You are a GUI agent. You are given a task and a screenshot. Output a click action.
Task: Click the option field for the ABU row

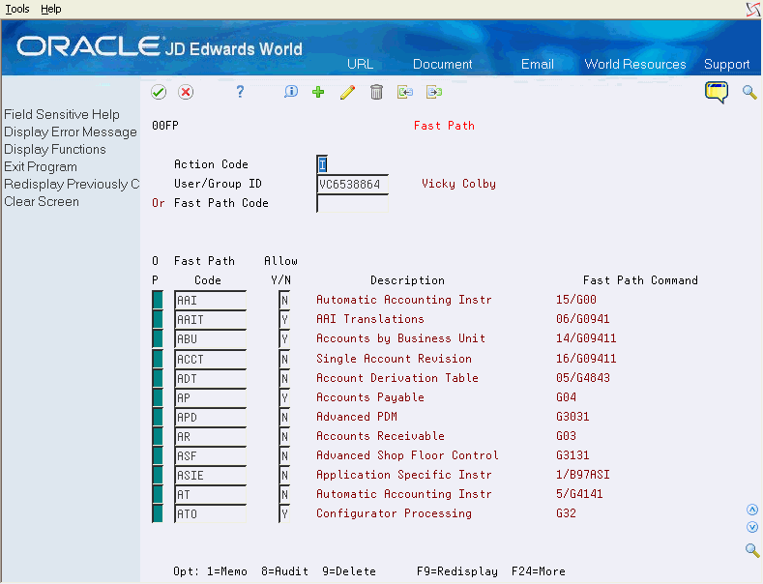click(158, 338)
